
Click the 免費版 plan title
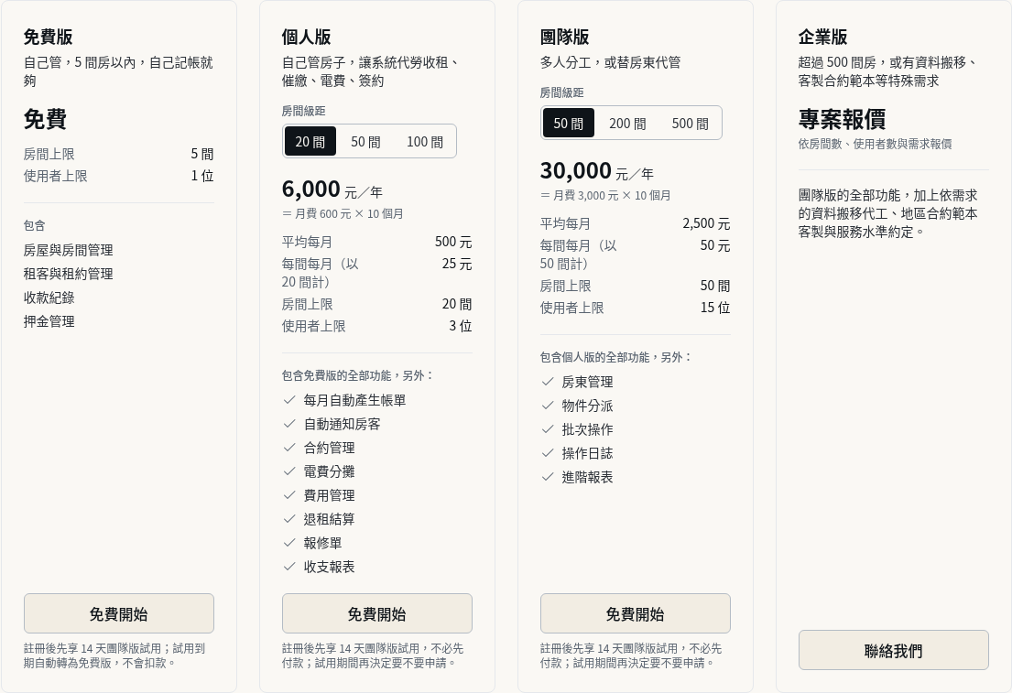pos(48,37)
